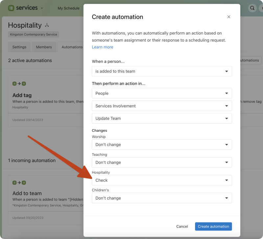Open the 'is added to this team' dropdown
263x239 pixels.
click(x=161, y=71)
